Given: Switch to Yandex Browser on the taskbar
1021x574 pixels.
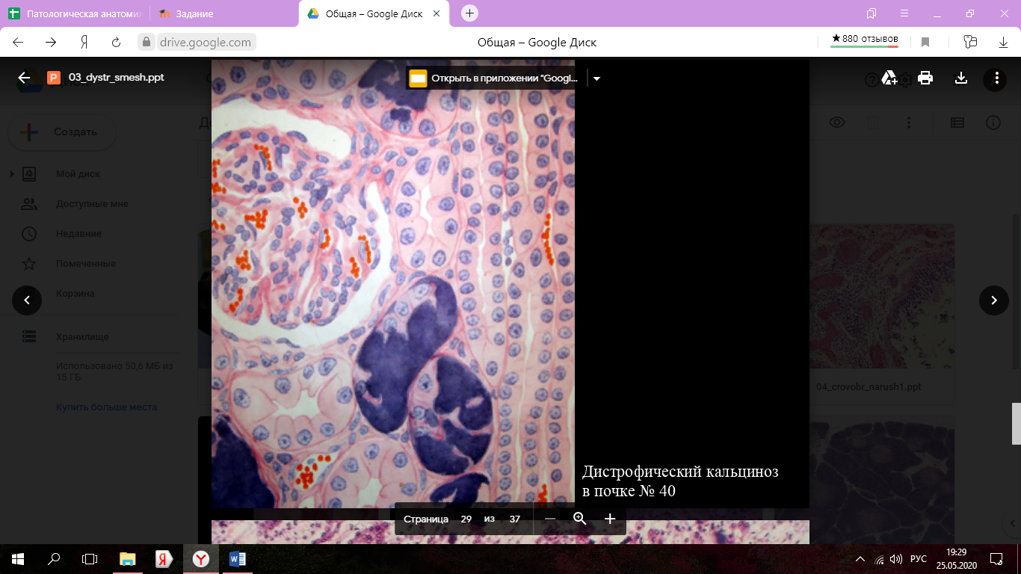Looking at the screenshot, I should (x=201, y=559).
